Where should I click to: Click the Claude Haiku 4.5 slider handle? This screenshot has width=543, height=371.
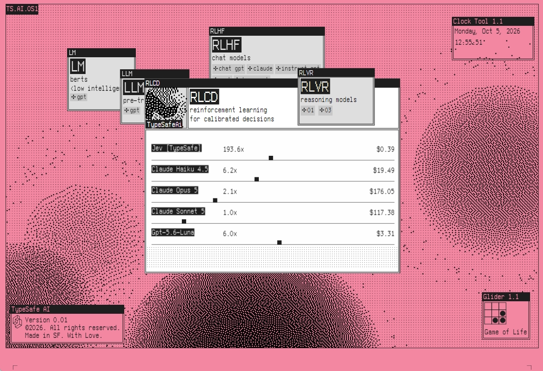pyautogui.click(x=257, y=179)
